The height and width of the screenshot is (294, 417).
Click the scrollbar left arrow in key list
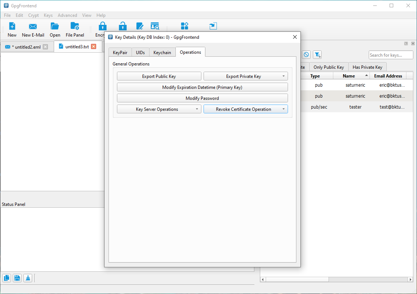(263, 279)
